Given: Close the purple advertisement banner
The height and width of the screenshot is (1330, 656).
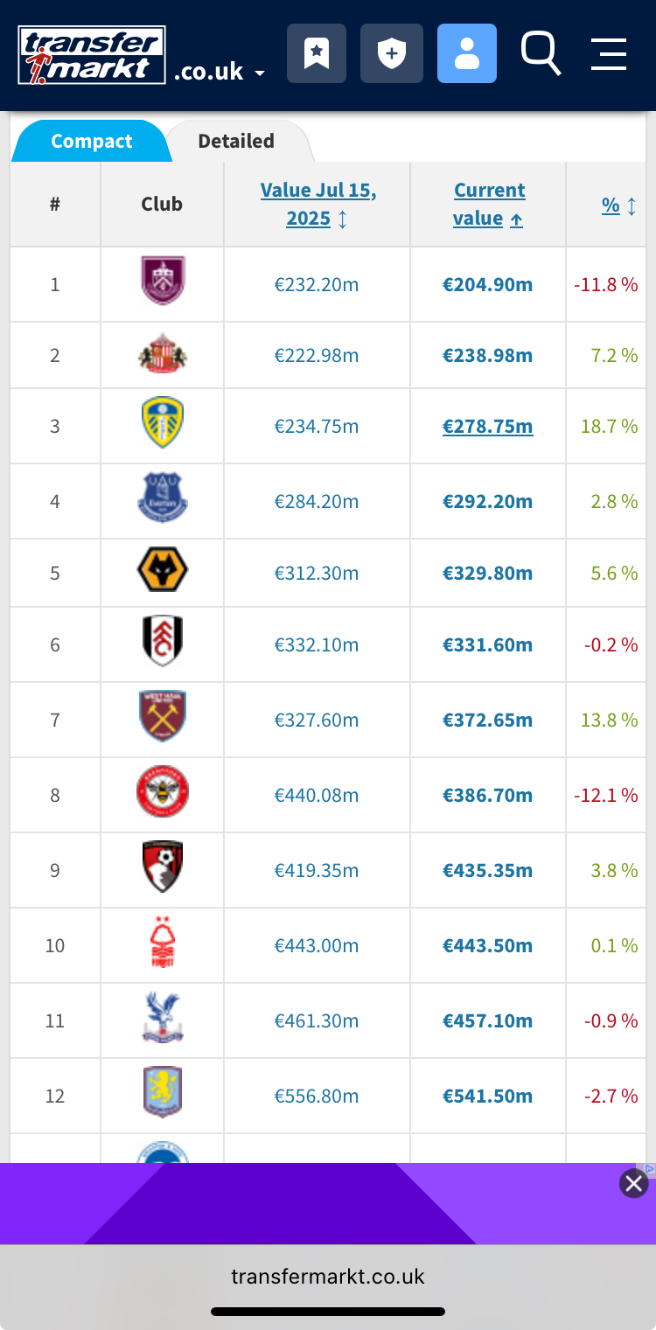Looking at the screenshot, I should [x=633, y=1184].
